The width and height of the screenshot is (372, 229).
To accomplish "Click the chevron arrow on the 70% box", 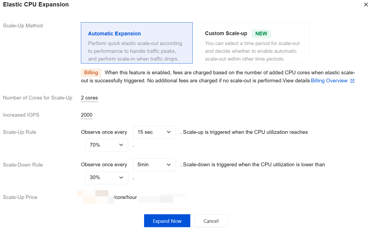I will coord(121,145).
